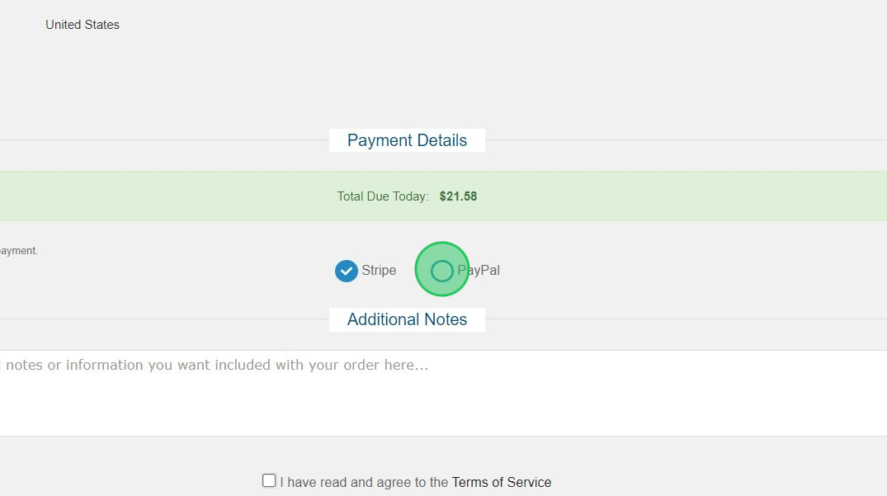This screenshot has width=887, height=496.
Task: Click the empty lower area of notes box
Action: (444, 410)
